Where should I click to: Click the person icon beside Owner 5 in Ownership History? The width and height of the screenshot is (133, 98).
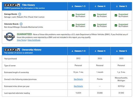pos(117,51)
